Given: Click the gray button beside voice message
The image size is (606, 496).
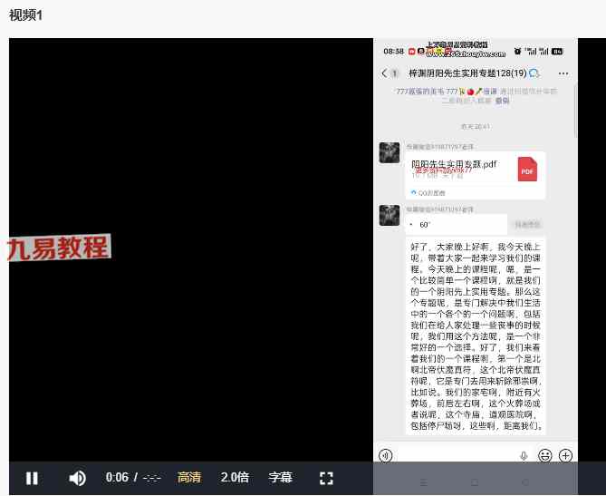Looking at the screenshot, I should [x=527, y=224].
